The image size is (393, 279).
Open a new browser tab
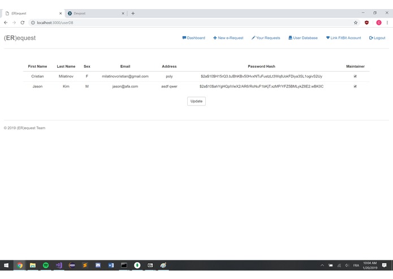133,13
